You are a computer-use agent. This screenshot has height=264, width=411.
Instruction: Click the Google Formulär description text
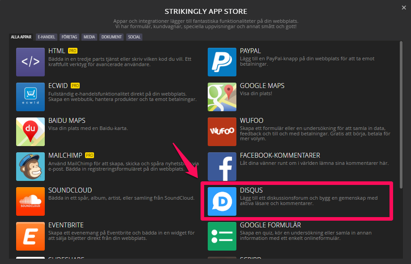coord(306,235)
